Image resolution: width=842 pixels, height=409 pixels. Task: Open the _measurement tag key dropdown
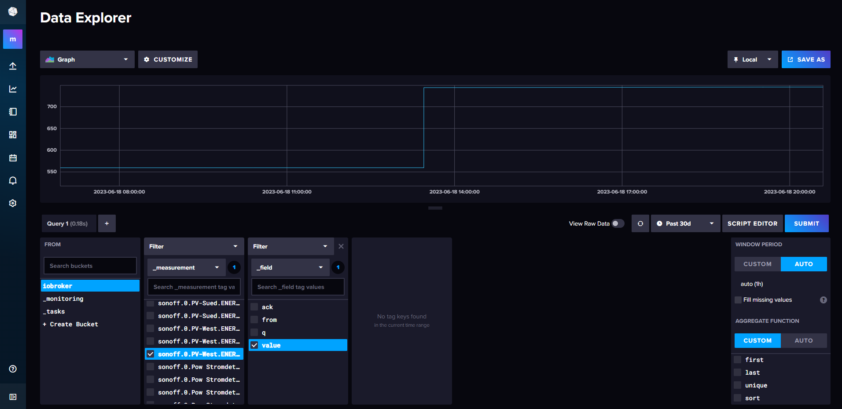pyautogui.click(x=187, y=267)
